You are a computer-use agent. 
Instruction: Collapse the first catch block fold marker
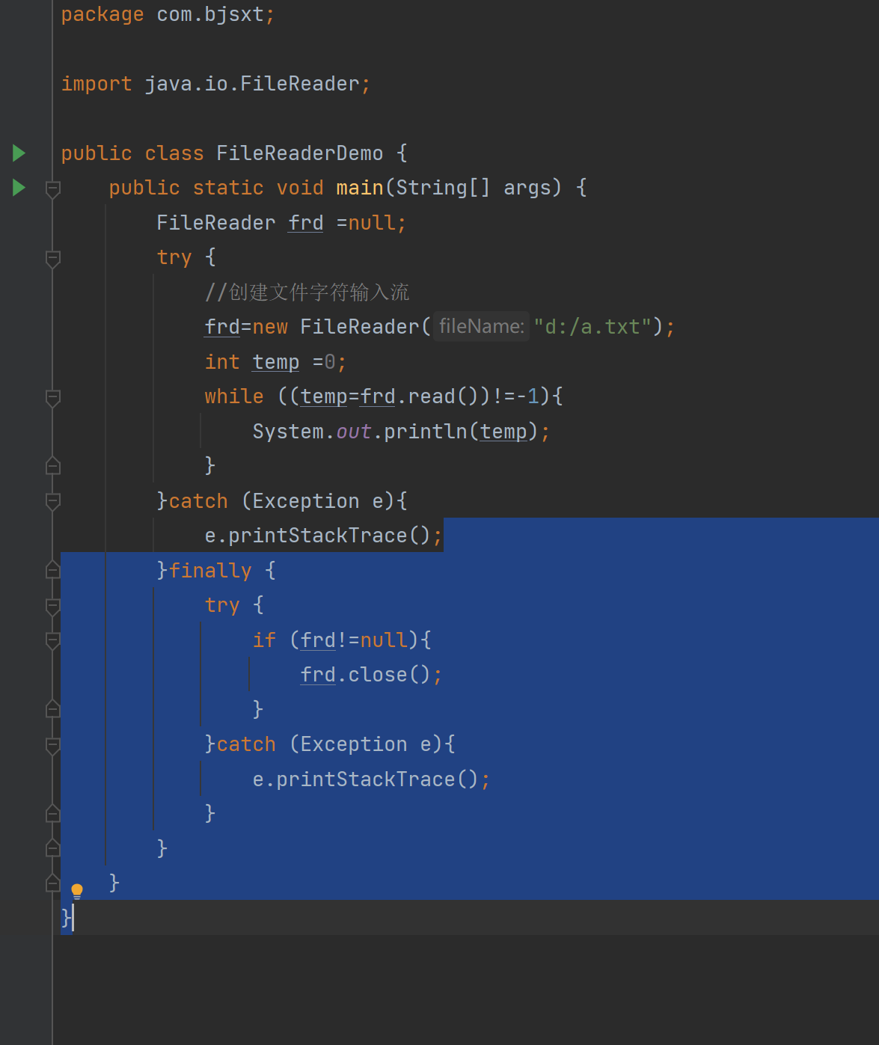point(53,502)
